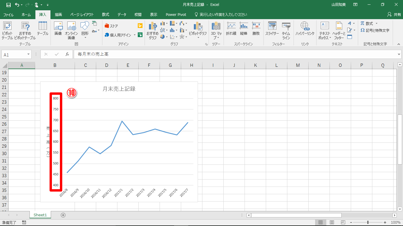Viewport: 403px width, 226px height.
Task: Expand the formula bar
Action: pyautogui.click(x=399, y=54)
